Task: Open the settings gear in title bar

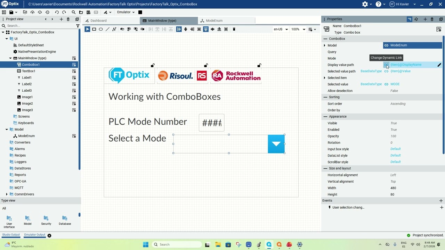Action: tap(365, 4)
